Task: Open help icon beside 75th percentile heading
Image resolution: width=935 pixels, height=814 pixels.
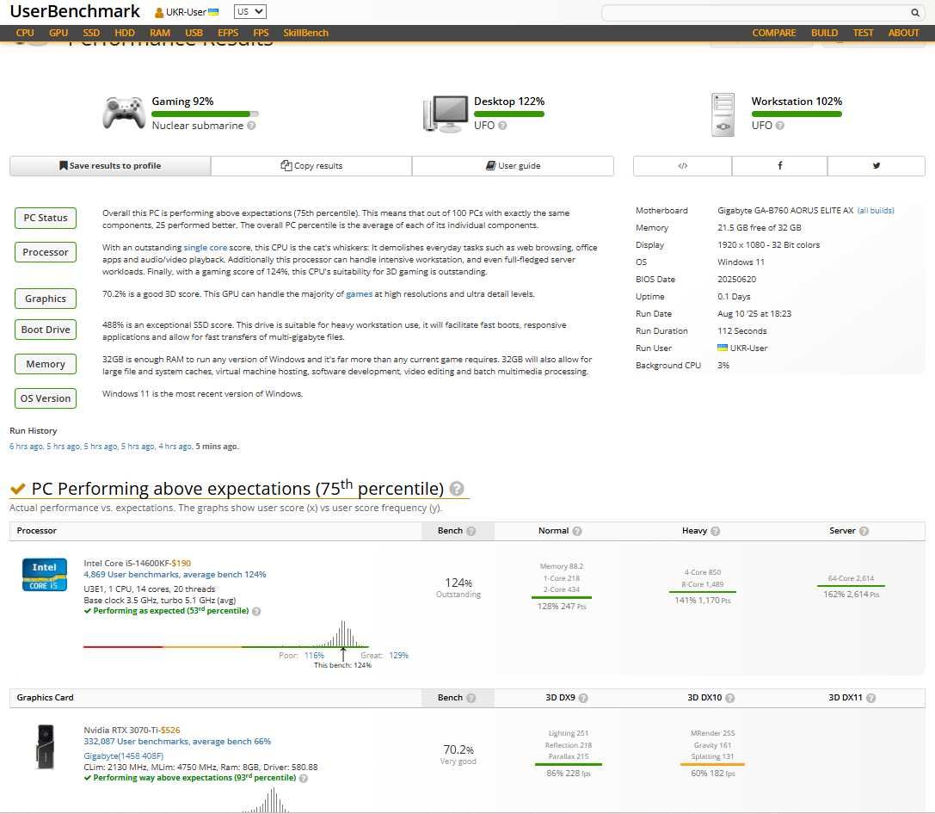Action: click(x=457, y=489)
